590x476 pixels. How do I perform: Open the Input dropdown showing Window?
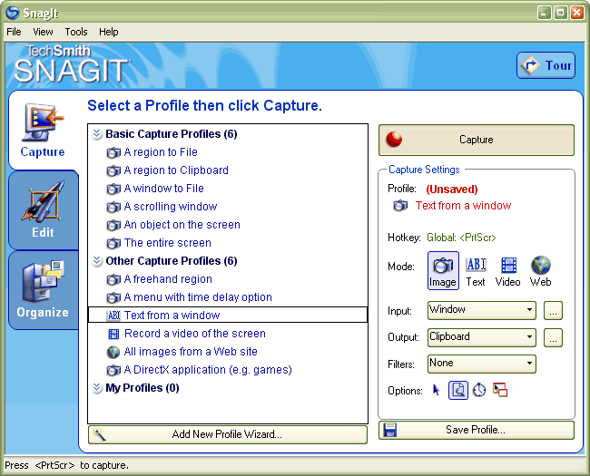pyautogui.click(x=482, y=310)
